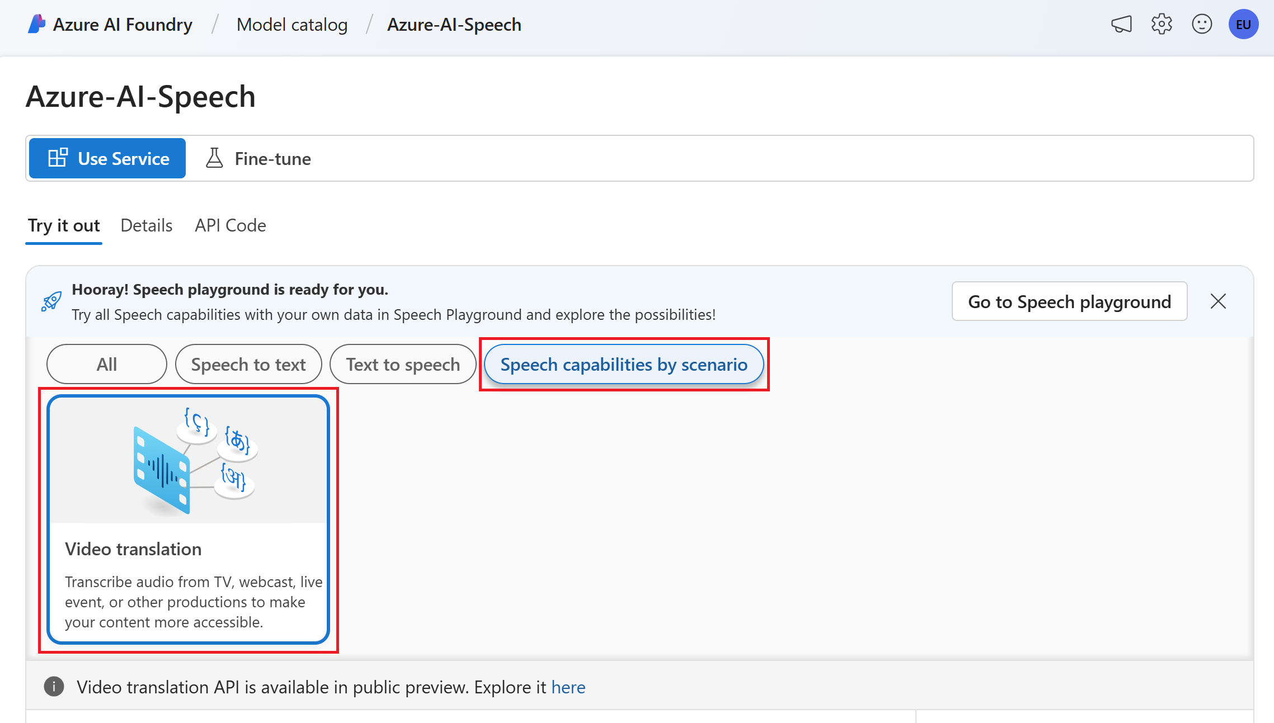This screenshot has height=723, width=1274.
Task: Select the All filter pill
Action: (106, 364)
